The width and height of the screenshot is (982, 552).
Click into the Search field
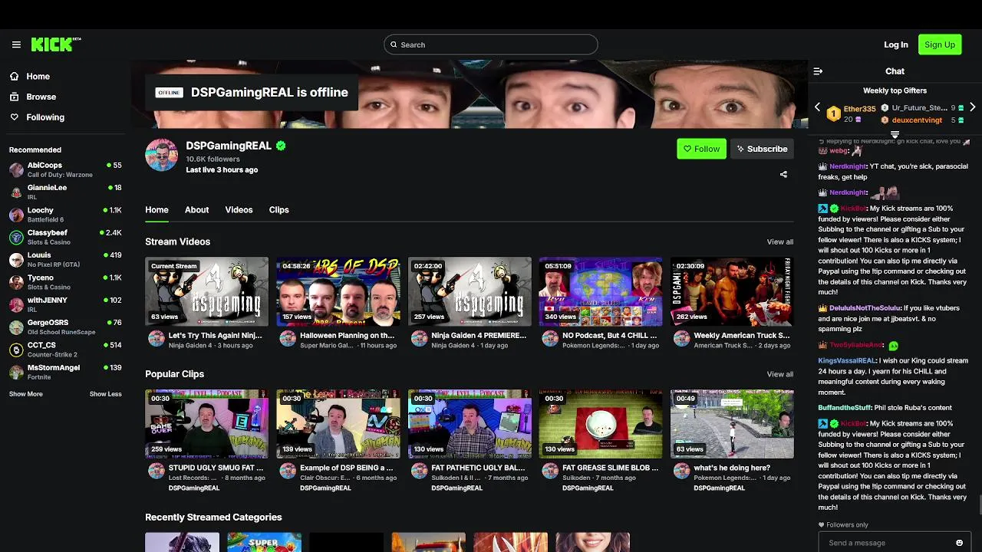(x=491, y=44)
